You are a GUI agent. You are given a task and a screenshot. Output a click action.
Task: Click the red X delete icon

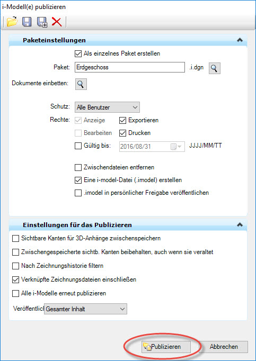[57, 22]
